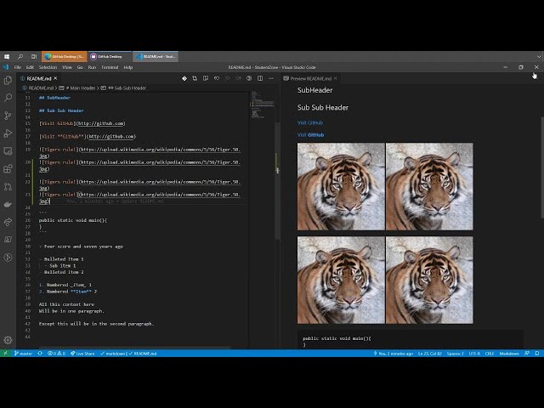Change encoding via UTF-8 status item

point(474,354)
